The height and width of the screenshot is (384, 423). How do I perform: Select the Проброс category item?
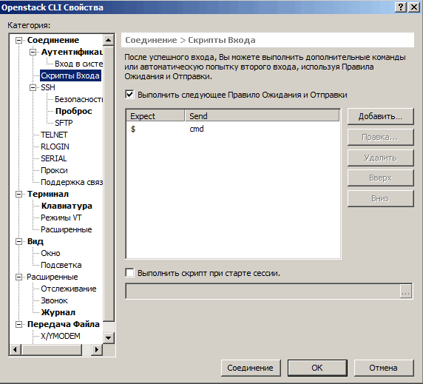[x=73, y=111]
